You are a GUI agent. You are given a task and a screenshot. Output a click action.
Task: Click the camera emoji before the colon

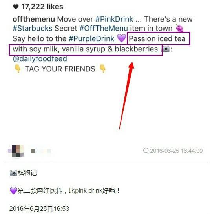coord(165,49)
